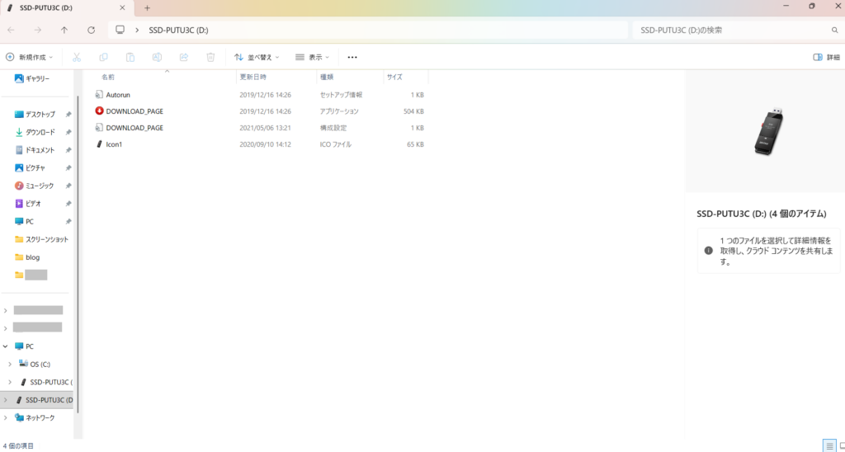
Task: Sort files by 更新日時 column header
Action: 253,77
